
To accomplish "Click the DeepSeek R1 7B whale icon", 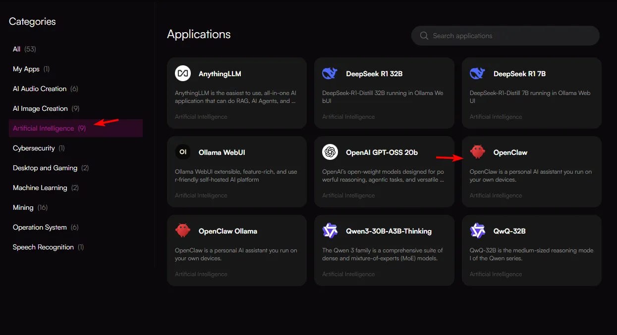I will point(478,73).
